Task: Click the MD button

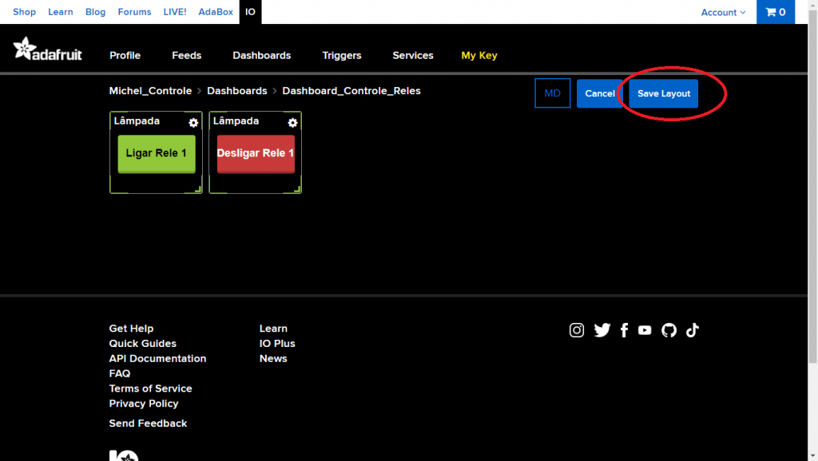Action: pyautogui.click(x=553, y=93)
